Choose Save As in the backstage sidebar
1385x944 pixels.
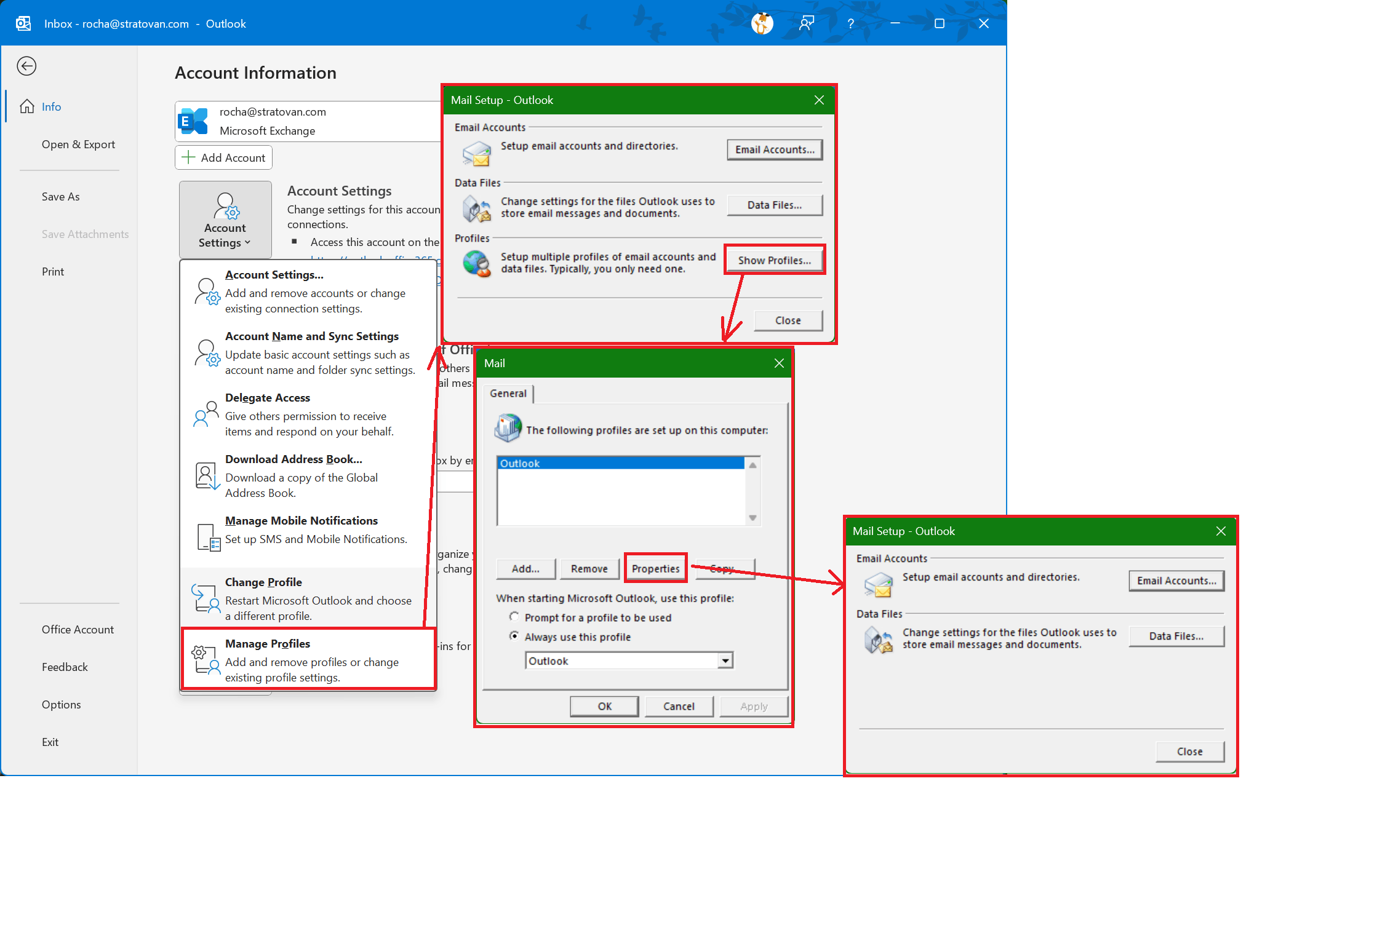[x=61, y=196]
